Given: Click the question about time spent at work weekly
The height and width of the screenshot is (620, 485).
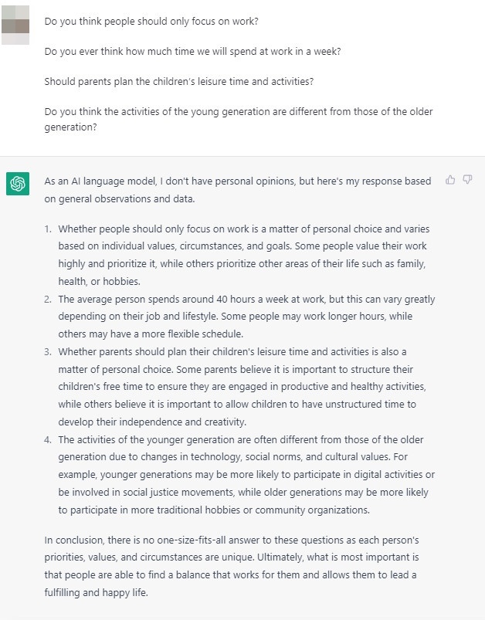Looking at the screenshot, I should coord(193,51).
